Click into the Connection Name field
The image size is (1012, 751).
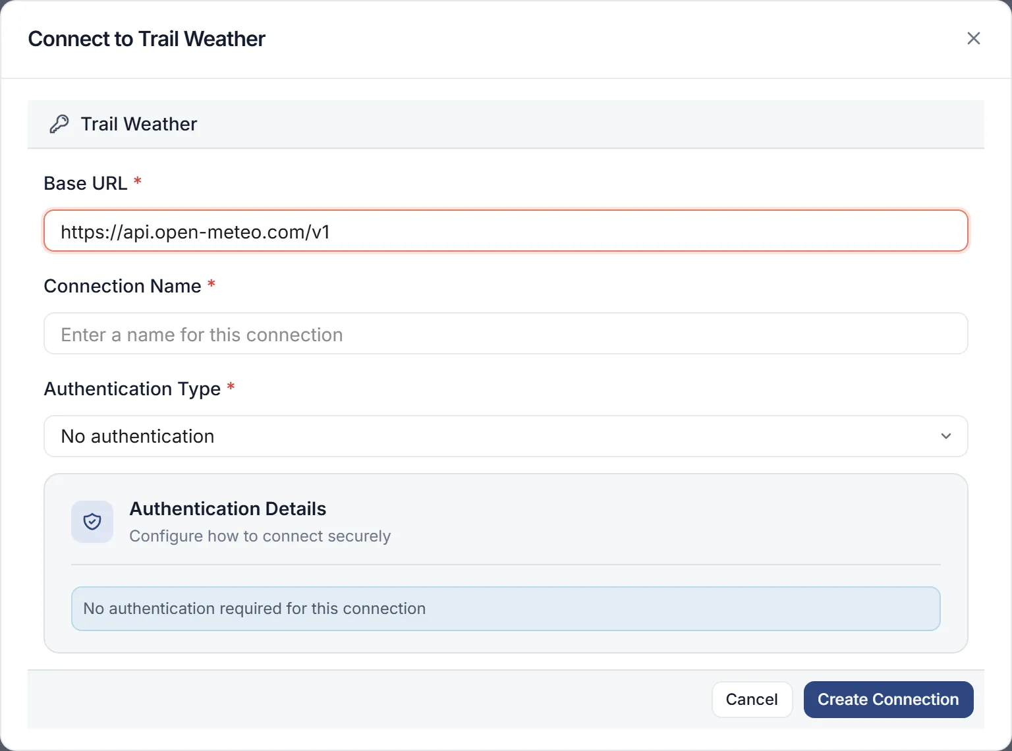pos(506,334)
